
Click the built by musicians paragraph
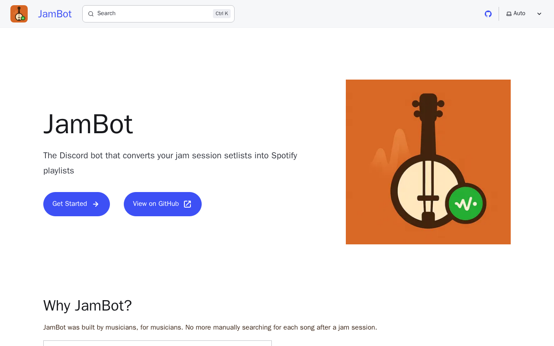pyautogui.click(x=210, y=327)
